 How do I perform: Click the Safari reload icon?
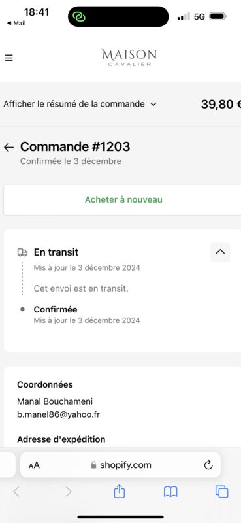208,465
